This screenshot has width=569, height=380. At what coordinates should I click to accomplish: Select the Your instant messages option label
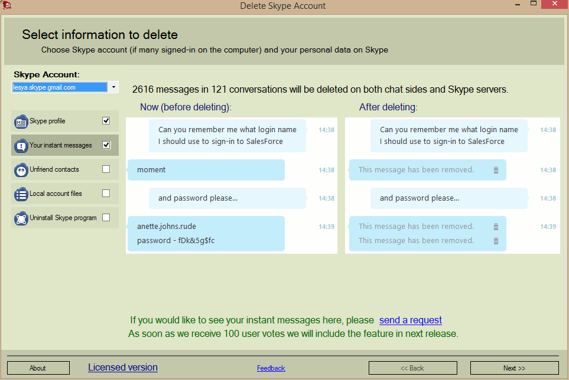click(61, 145)
